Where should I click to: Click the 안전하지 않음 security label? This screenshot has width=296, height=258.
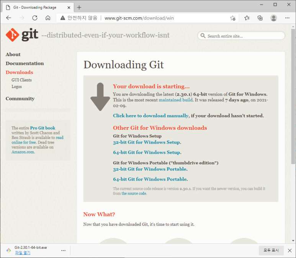82,18
